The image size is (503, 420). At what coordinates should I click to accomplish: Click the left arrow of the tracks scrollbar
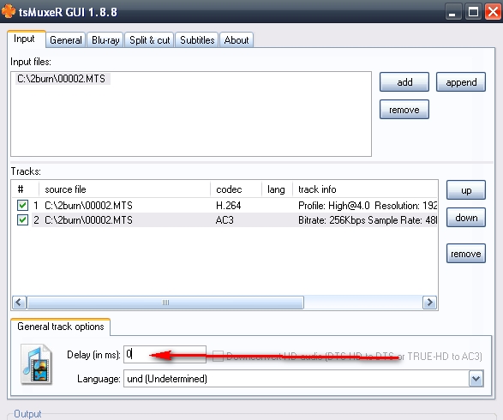click(19, 303)
